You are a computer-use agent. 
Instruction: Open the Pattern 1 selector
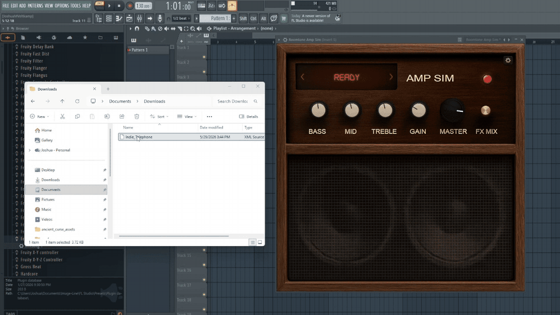click(215, 19)
